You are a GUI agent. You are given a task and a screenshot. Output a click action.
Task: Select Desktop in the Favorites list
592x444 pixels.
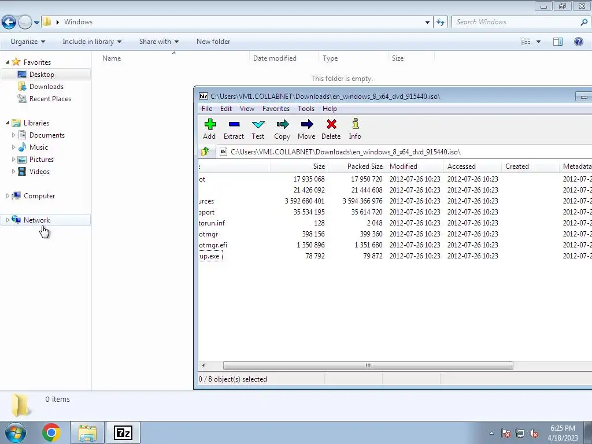pyautogui.click(x=46, y=75)
